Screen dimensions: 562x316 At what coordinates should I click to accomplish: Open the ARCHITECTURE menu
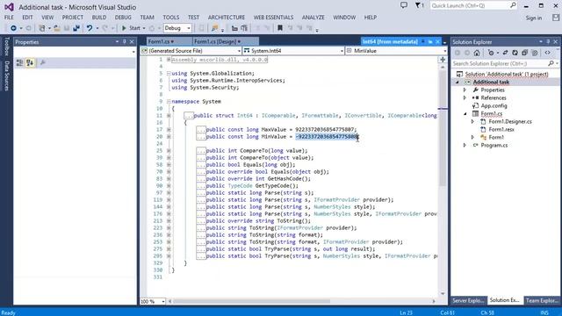(x=227, y=18)
